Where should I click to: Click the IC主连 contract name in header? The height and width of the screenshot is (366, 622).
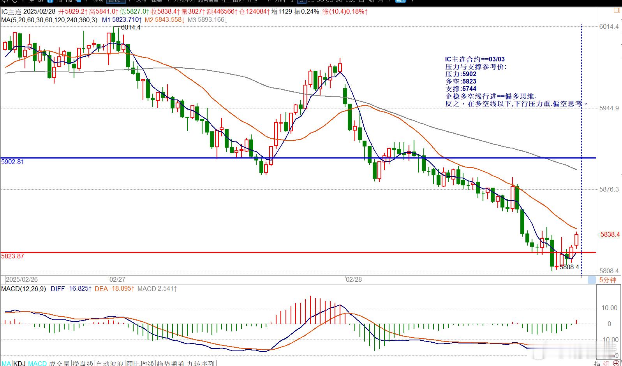pos(11,12)
